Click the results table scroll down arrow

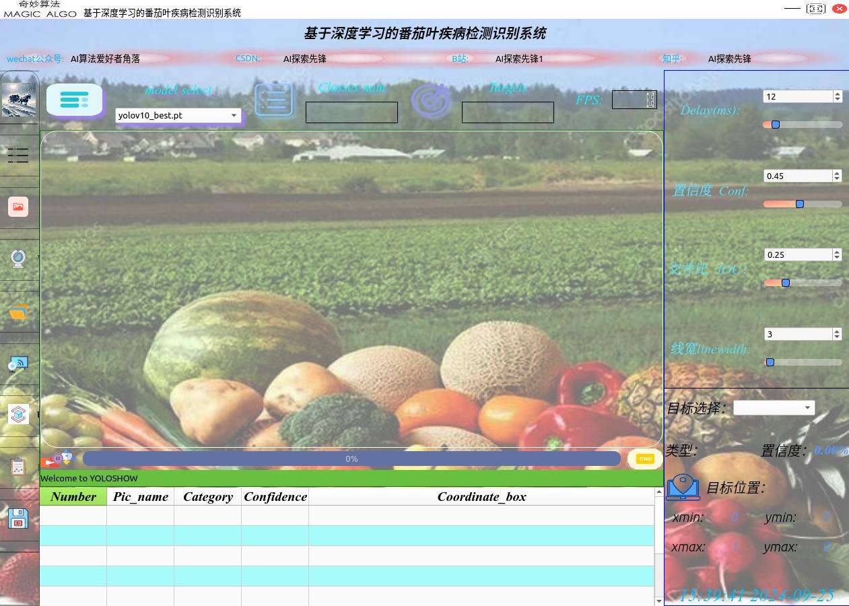[658, 601]
